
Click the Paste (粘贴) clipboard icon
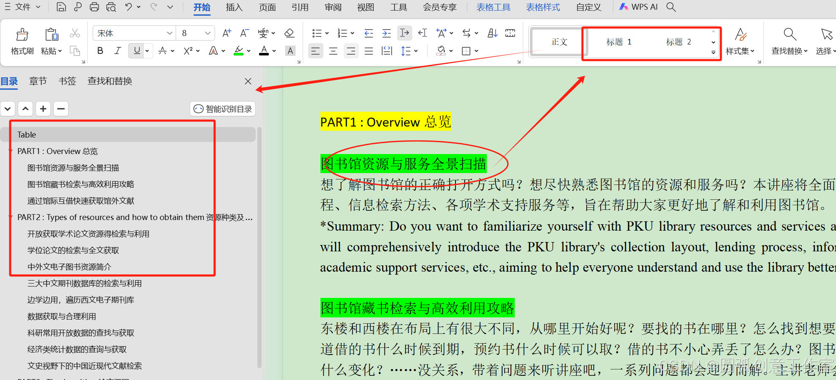(52, 34)
